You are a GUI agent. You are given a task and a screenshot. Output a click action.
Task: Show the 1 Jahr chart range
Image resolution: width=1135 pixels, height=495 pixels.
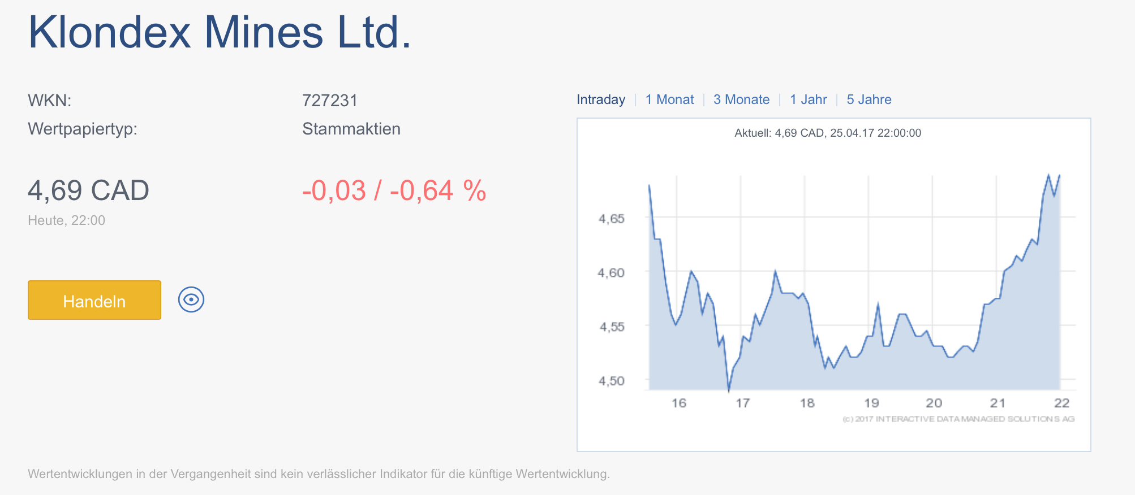pos(808,99)
